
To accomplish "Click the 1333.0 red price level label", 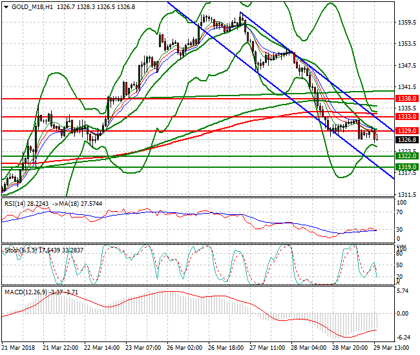I will coord(407,117).
